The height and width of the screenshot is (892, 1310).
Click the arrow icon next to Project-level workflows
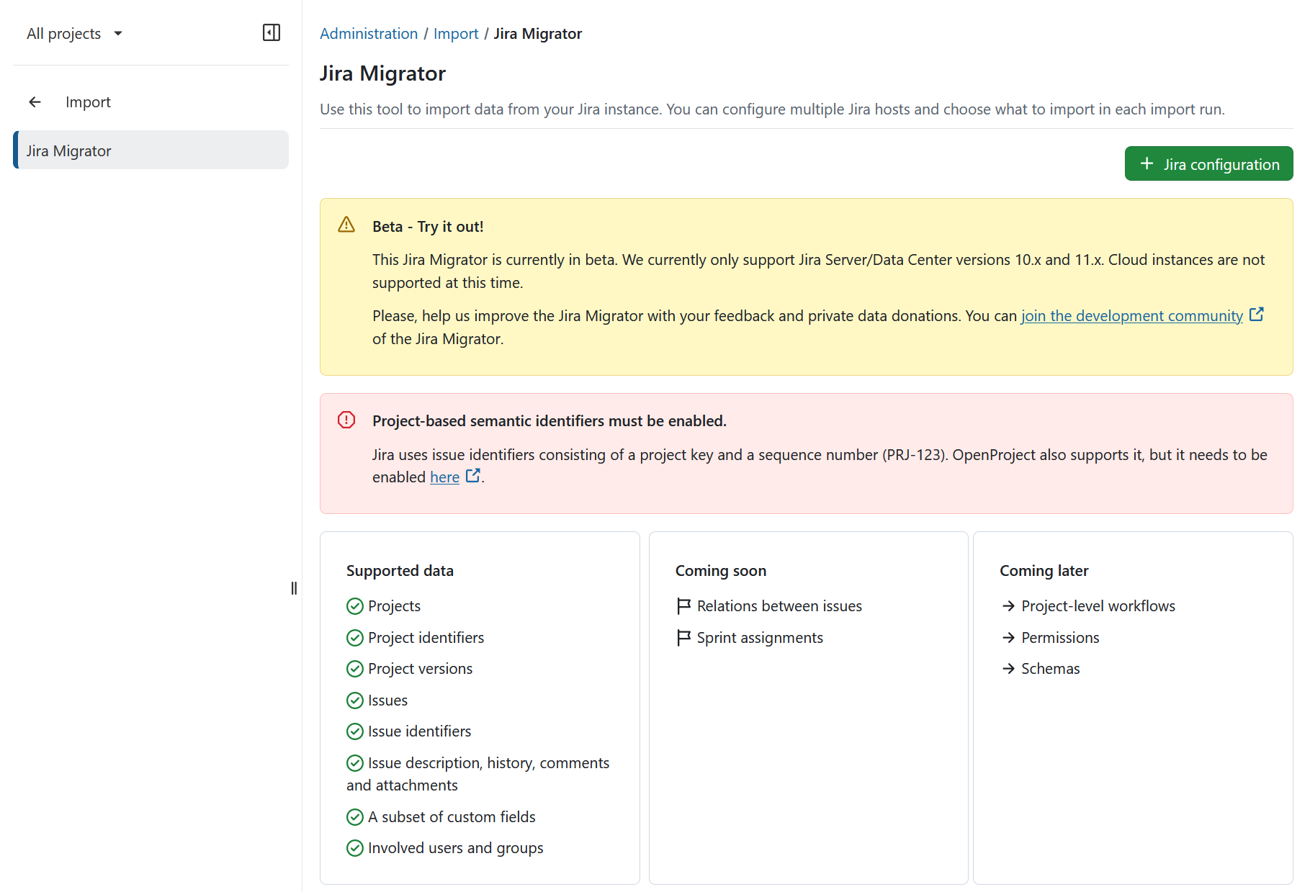tap(1008, 606)
